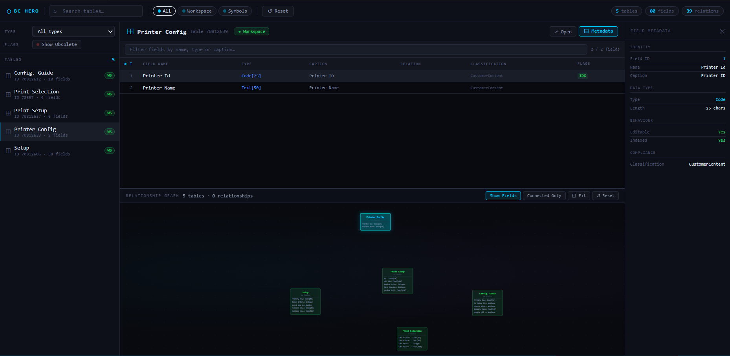Viewport: 730px width, 356px height.
Task: Switch to the Workspace filter tab
Action: pos(197,11)
